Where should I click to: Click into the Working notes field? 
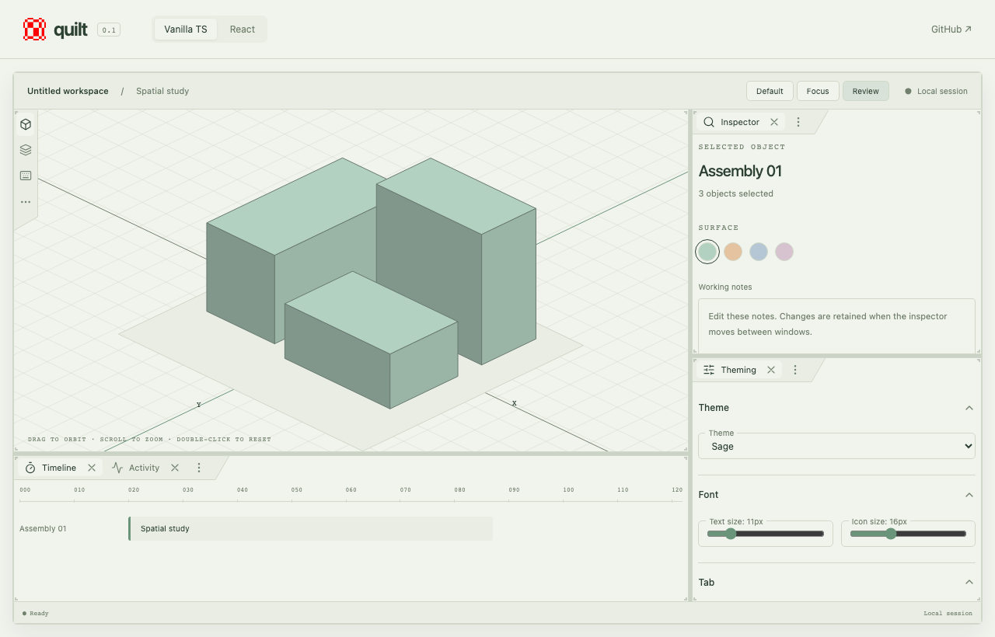point(836,325)
